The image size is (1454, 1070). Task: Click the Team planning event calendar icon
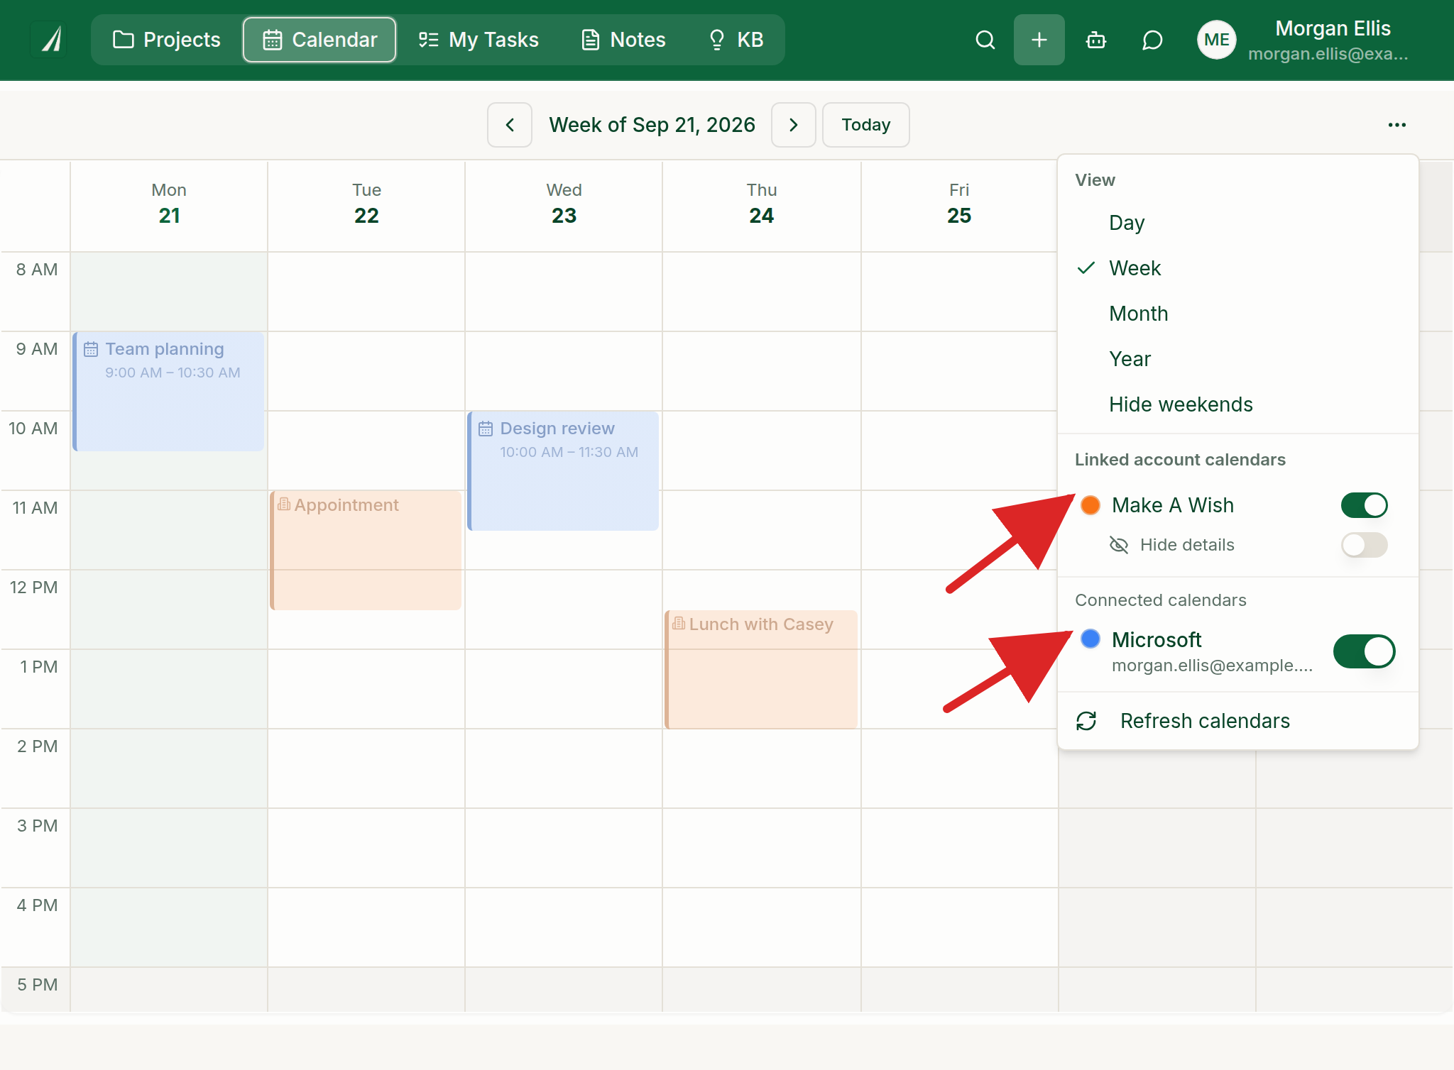[91, 349]
